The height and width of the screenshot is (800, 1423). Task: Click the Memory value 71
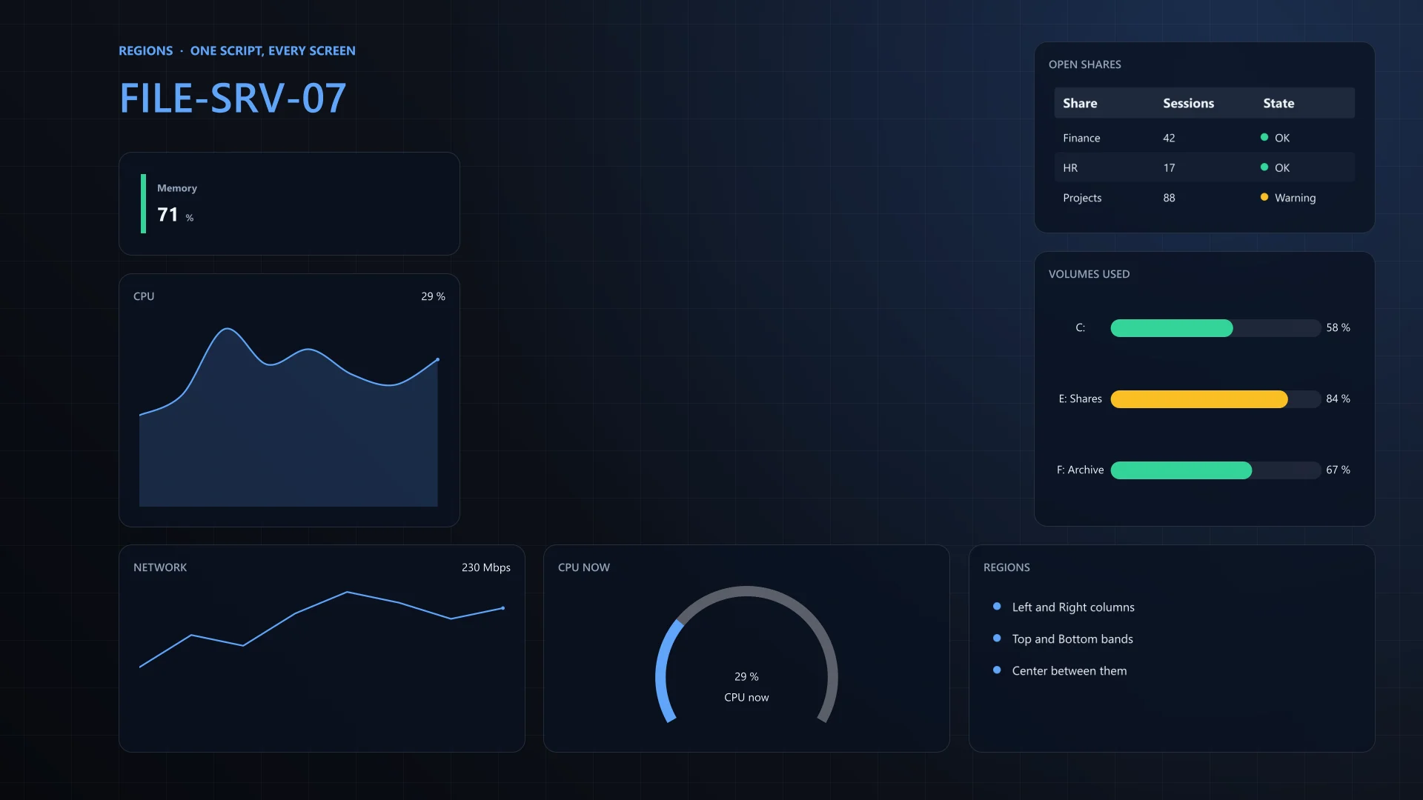167,215
